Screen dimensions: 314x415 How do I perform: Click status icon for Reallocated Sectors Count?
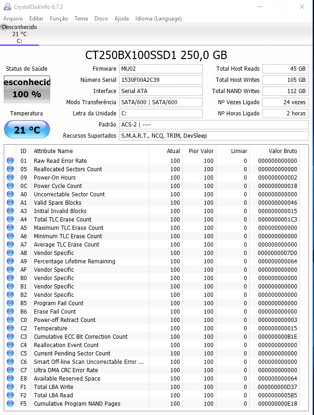click(10, 169)
